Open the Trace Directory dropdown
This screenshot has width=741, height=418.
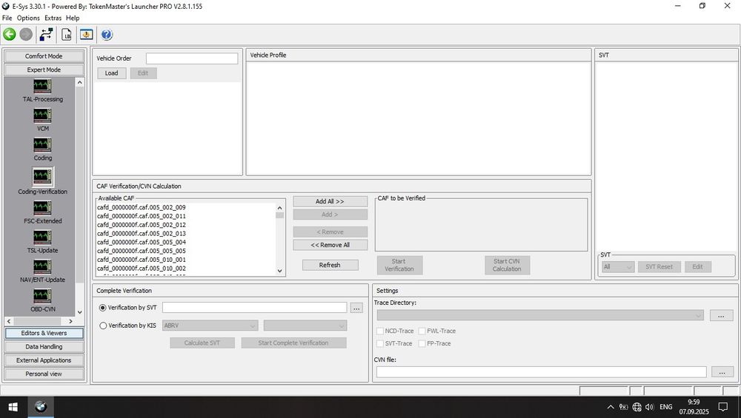(x=540, y=315)
